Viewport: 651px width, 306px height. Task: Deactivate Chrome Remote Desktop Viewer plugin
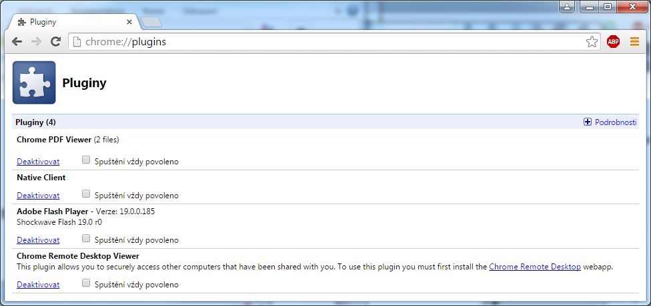tap(38, 285)
